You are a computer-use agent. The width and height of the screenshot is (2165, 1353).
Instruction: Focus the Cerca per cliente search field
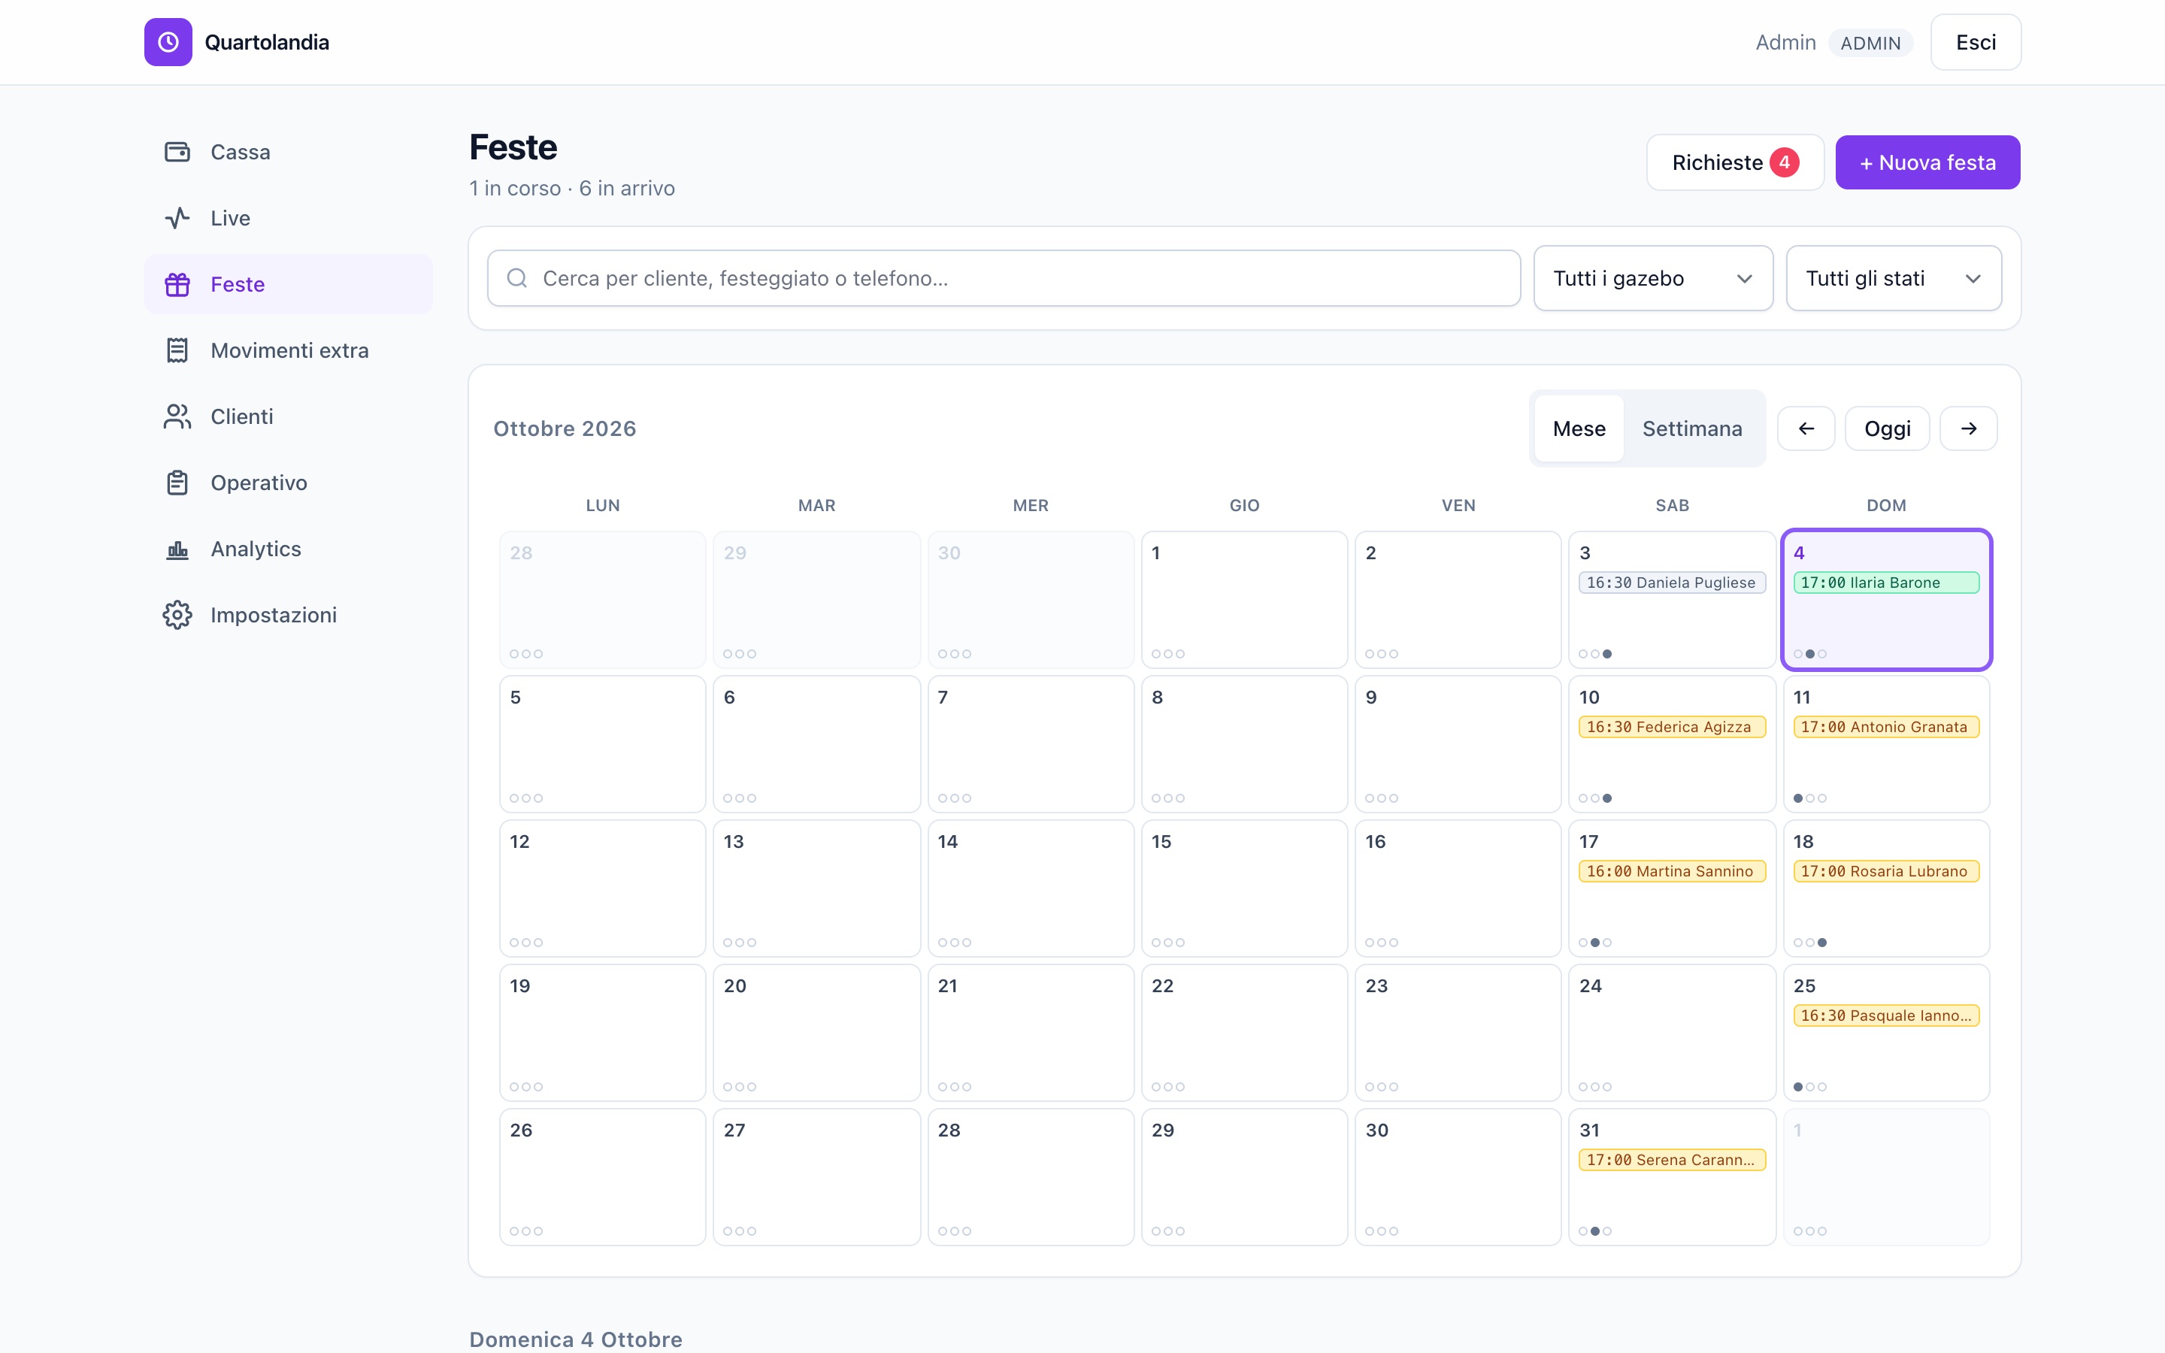click(x=1004, y=278)
